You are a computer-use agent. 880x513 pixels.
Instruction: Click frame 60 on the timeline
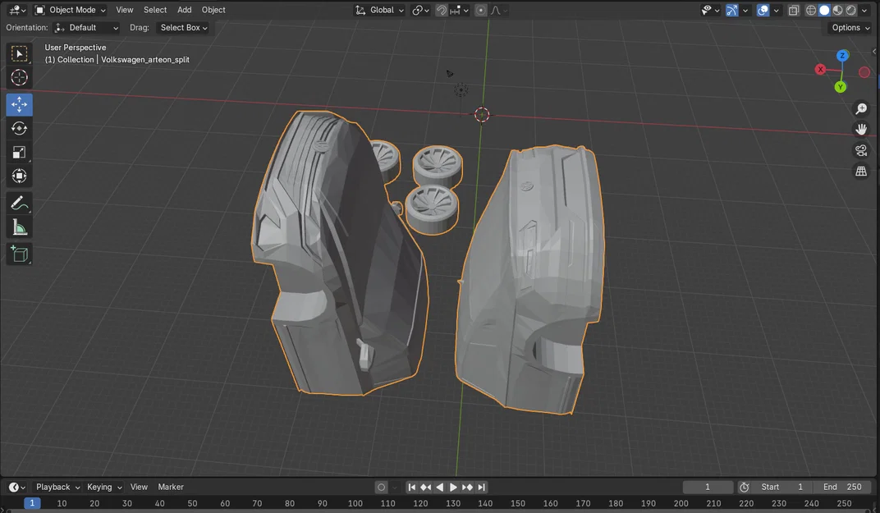(224, 502)
